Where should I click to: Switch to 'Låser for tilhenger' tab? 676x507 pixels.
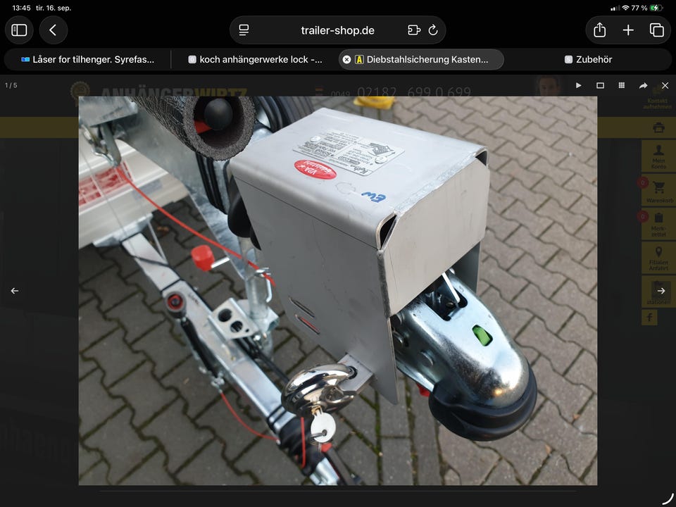coord(87,59)
